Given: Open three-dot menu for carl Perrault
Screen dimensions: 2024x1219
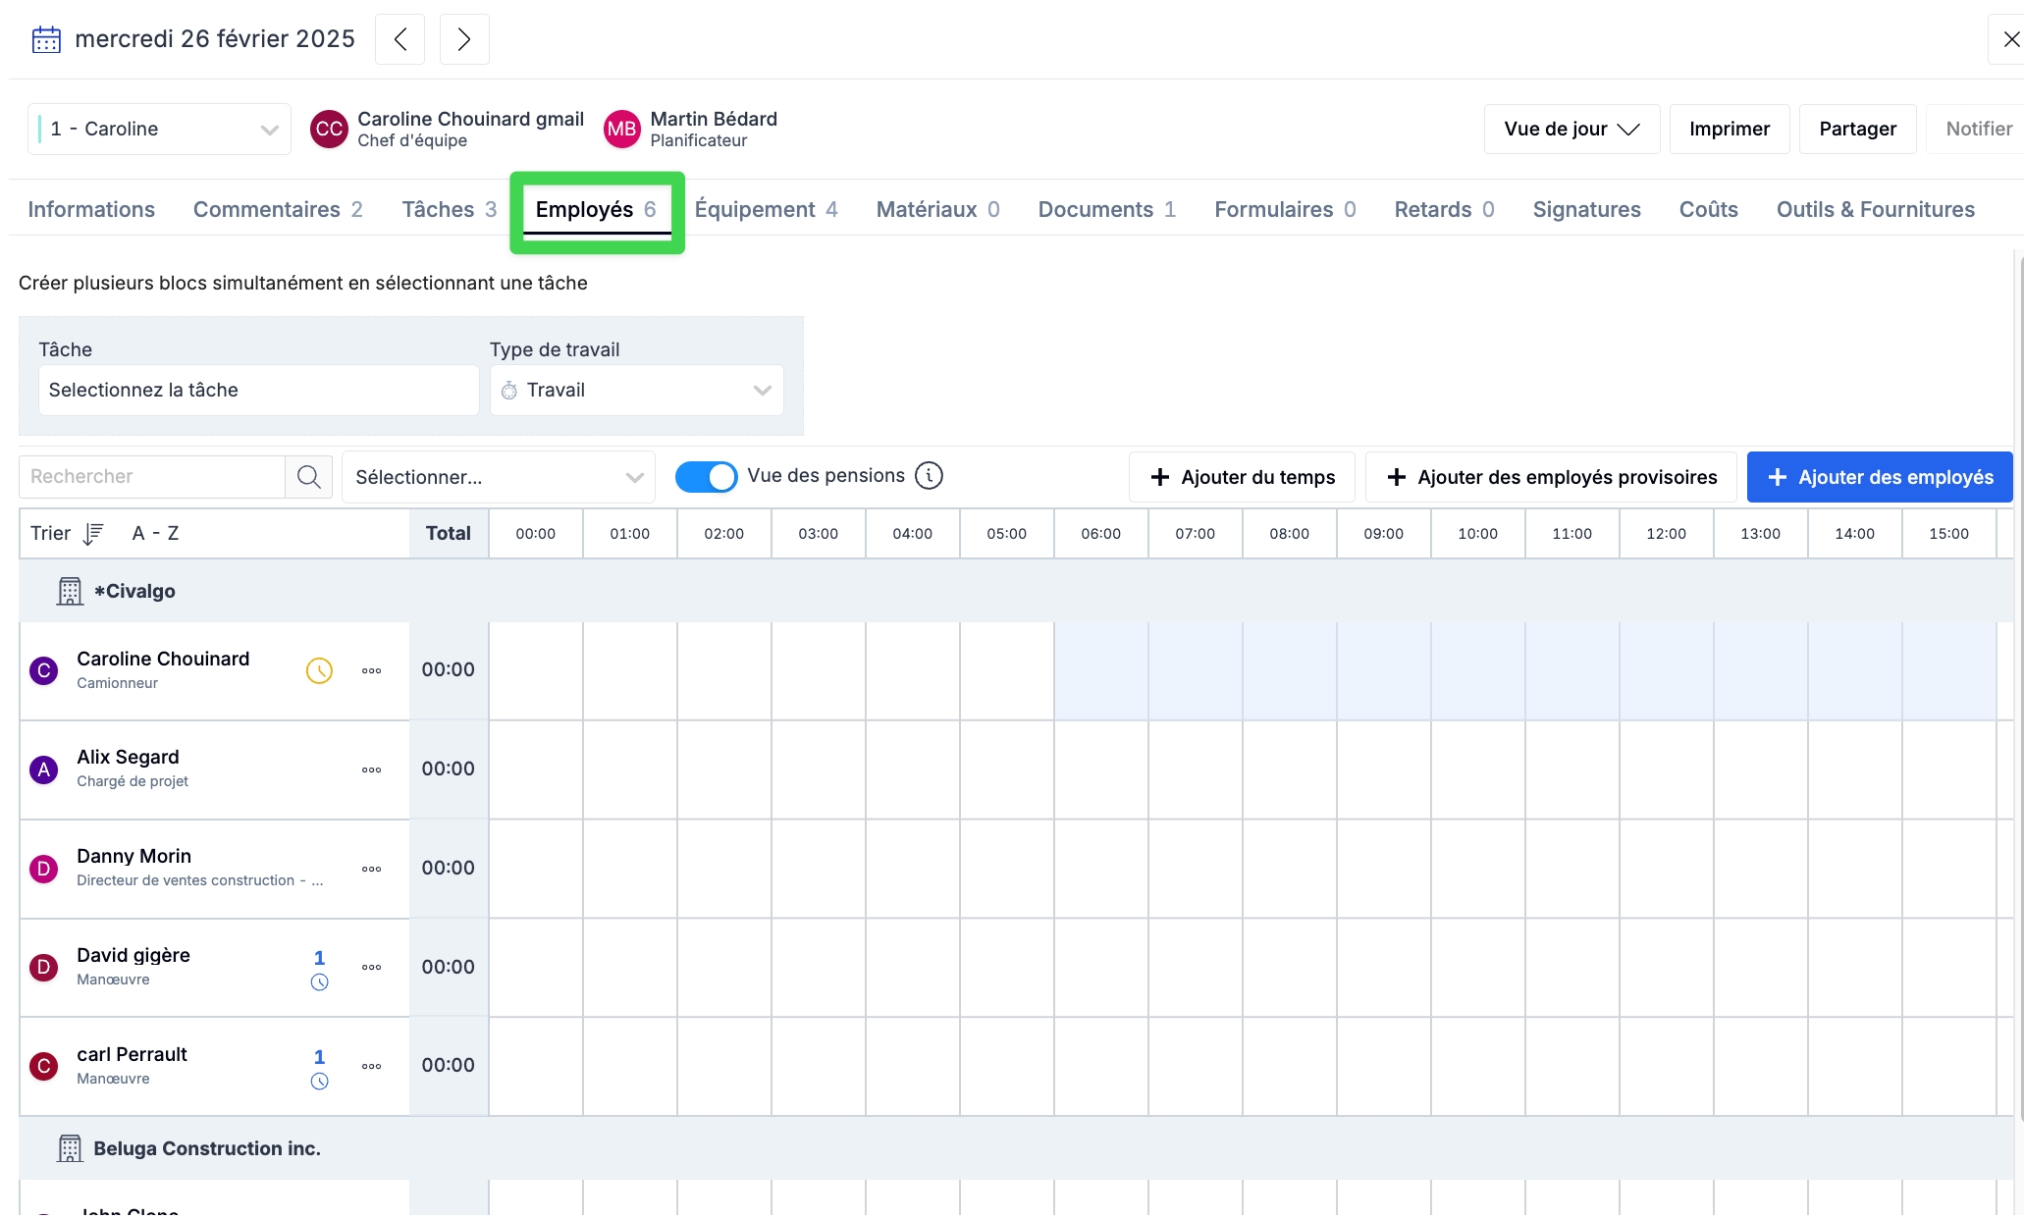Looking at the screenshot, I should tap(371, 1066).
